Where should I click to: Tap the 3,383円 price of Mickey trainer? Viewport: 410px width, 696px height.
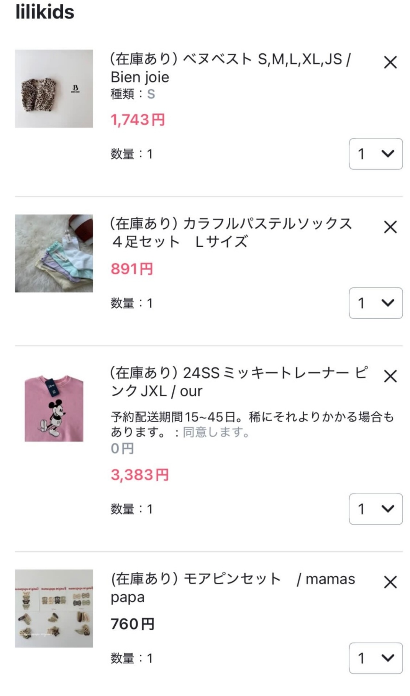pyautogui.click(x=140, y=475)
